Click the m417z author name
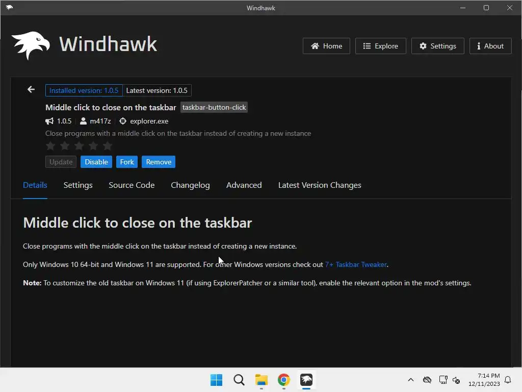Viewport: 522px width, 392px height. (x=100, y=121)
